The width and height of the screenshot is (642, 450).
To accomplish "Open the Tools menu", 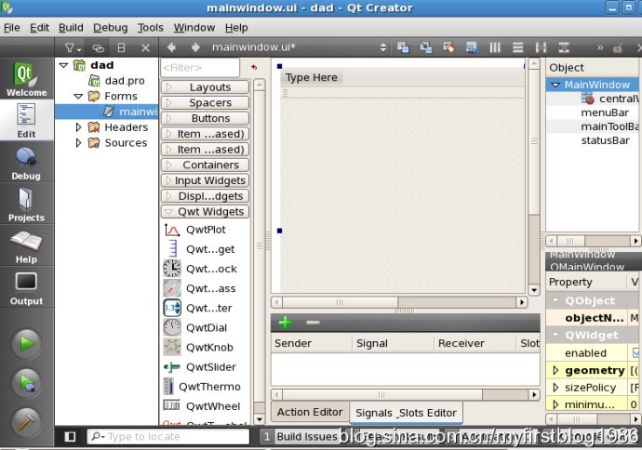I will [x=150, y=27].
